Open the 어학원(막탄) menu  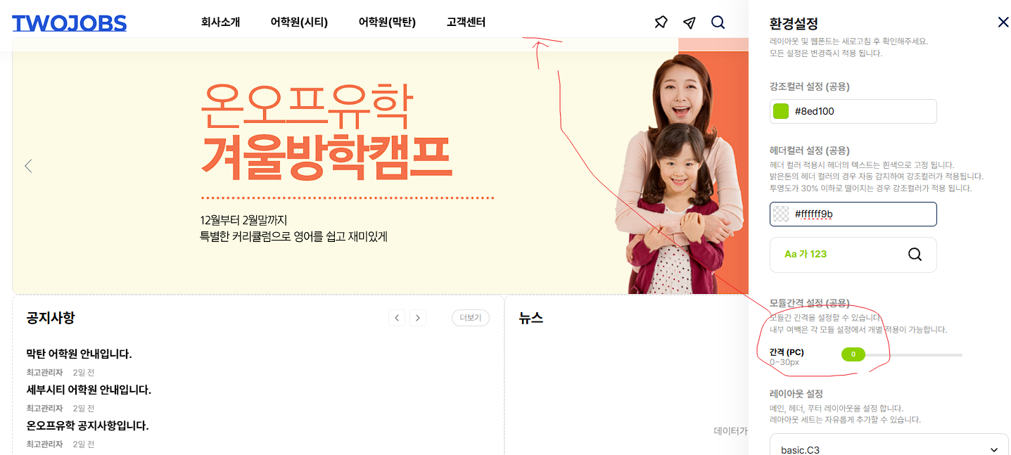pos(387,23)
